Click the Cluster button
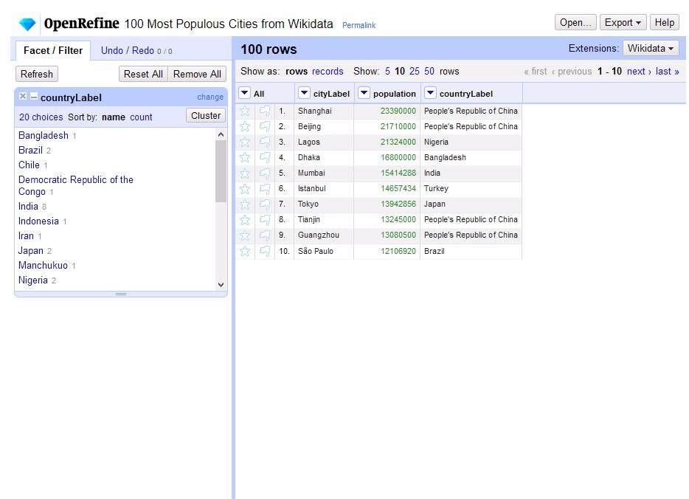 pos(206,116)
